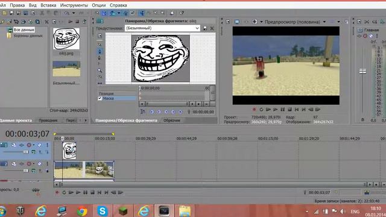Stop media preview in Project Media toolbar

pos(77,22)
